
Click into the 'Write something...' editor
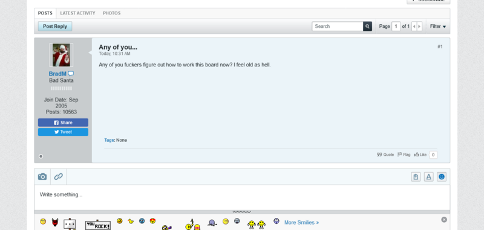click(242, 197)
